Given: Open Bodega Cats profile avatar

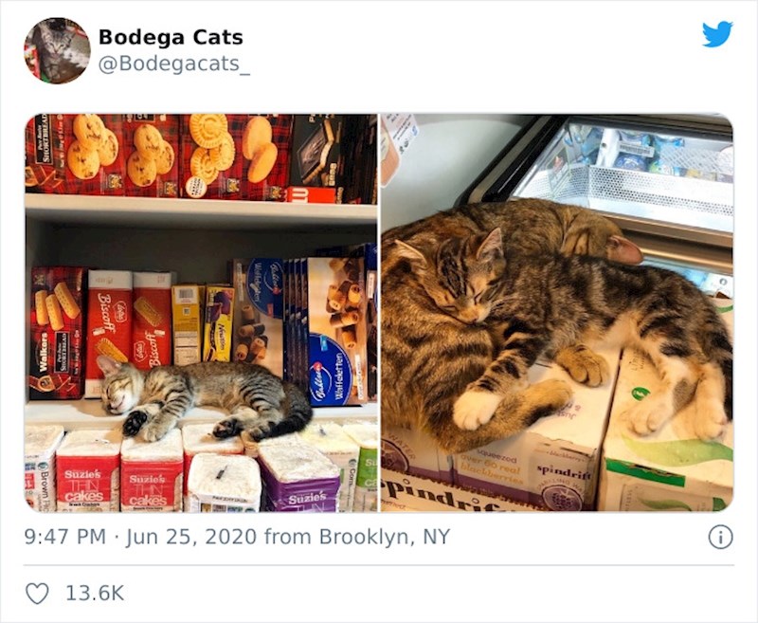Looking at the screenshot, I should (57, 51).
